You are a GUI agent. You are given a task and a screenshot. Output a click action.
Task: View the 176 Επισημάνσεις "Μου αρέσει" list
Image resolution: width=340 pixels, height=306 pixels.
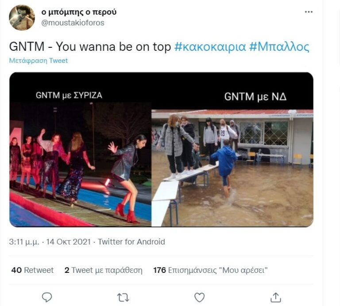(211, 270)
